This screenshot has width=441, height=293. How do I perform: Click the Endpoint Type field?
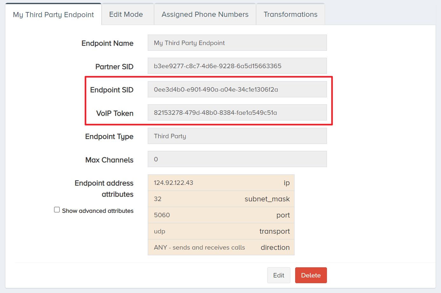[237, 136]
